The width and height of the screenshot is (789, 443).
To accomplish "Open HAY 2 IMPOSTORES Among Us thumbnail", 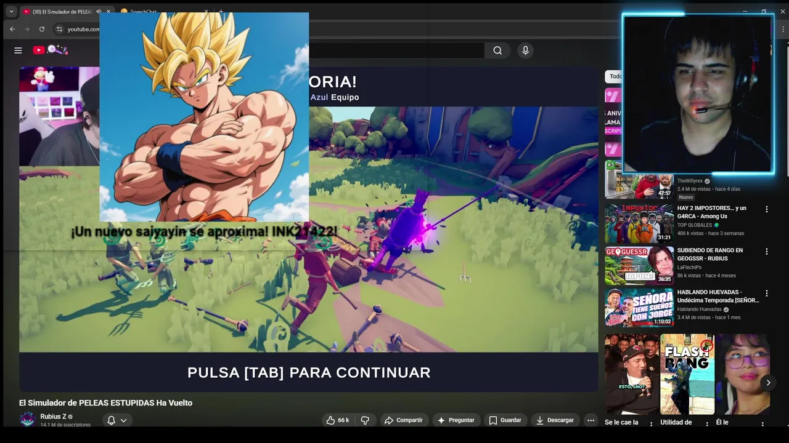I will [x=639, y=223].
